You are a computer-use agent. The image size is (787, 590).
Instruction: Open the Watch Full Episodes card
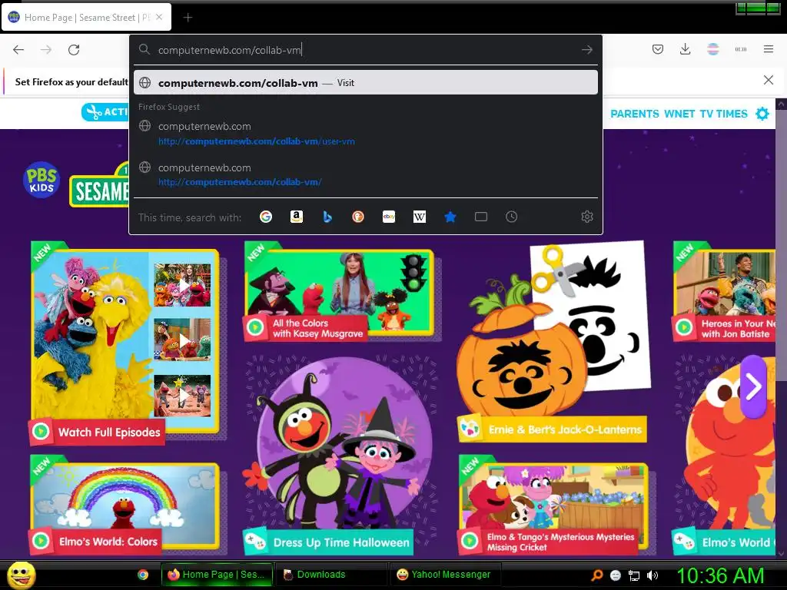125,343
